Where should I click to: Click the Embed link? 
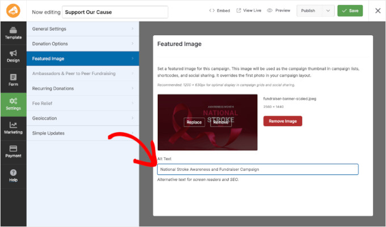[x=220, y=11]
